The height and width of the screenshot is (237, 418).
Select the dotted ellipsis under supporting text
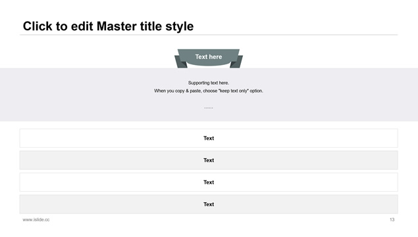click(209, 108)
